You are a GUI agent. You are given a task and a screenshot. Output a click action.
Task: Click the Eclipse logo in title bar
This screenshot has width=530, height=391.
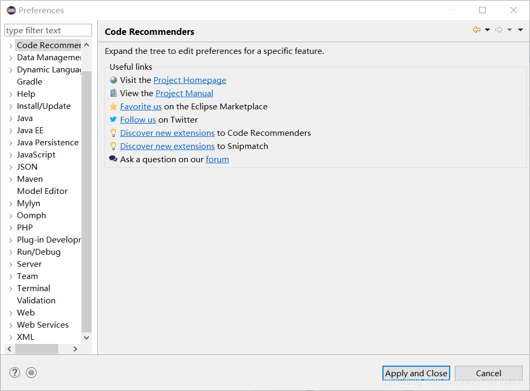11,10
